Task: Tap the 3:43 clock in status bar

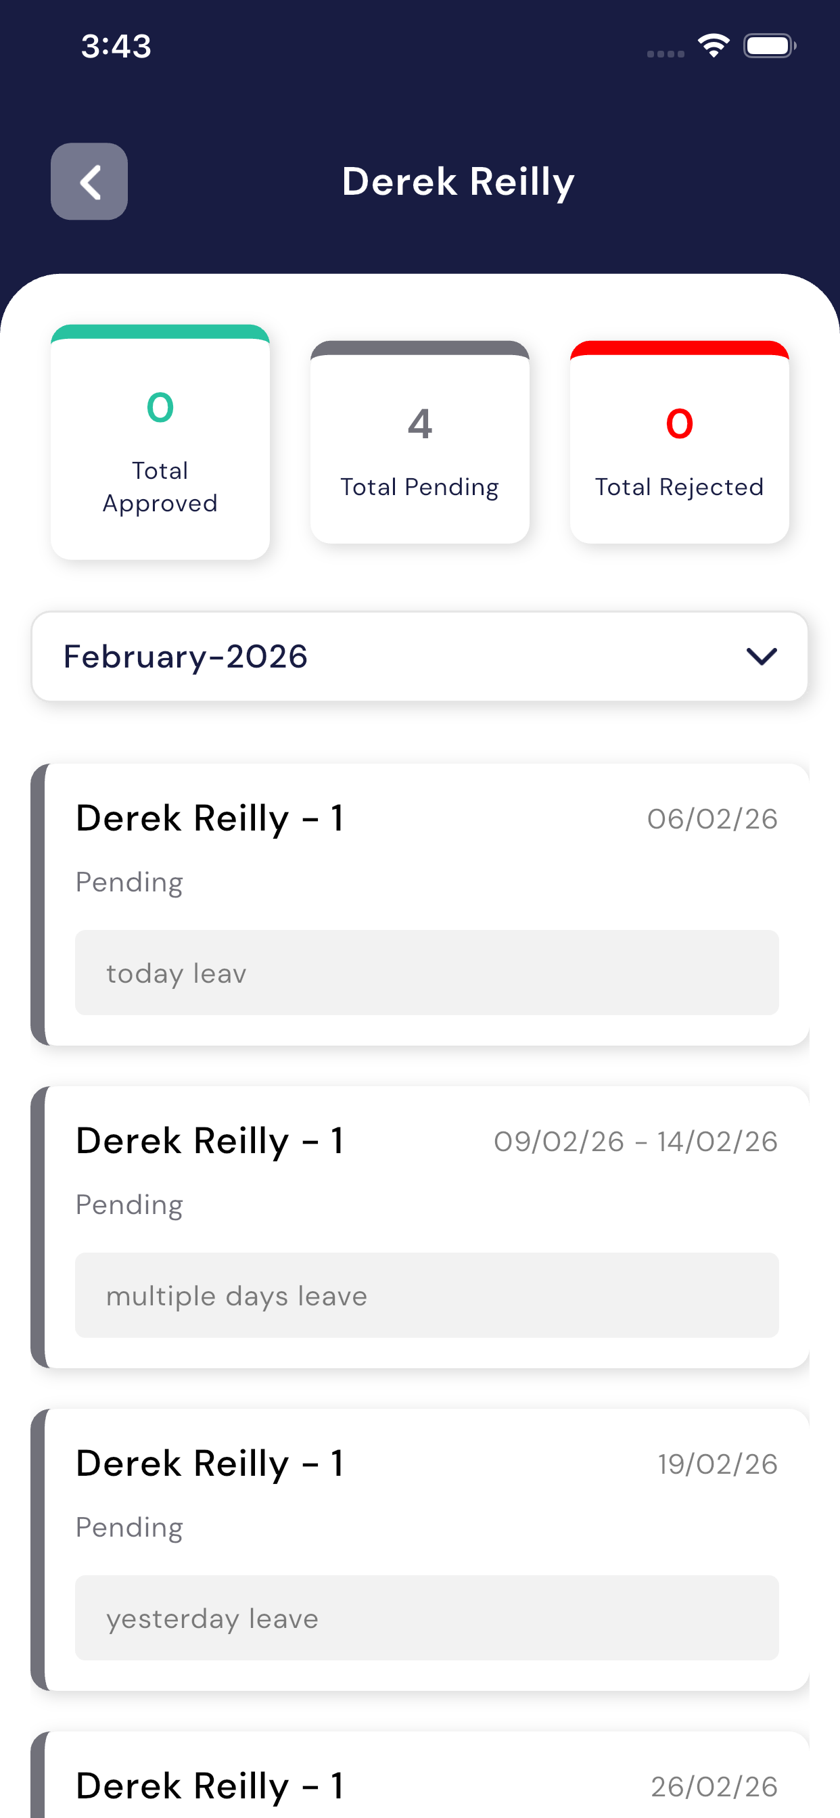Action: 116,46
